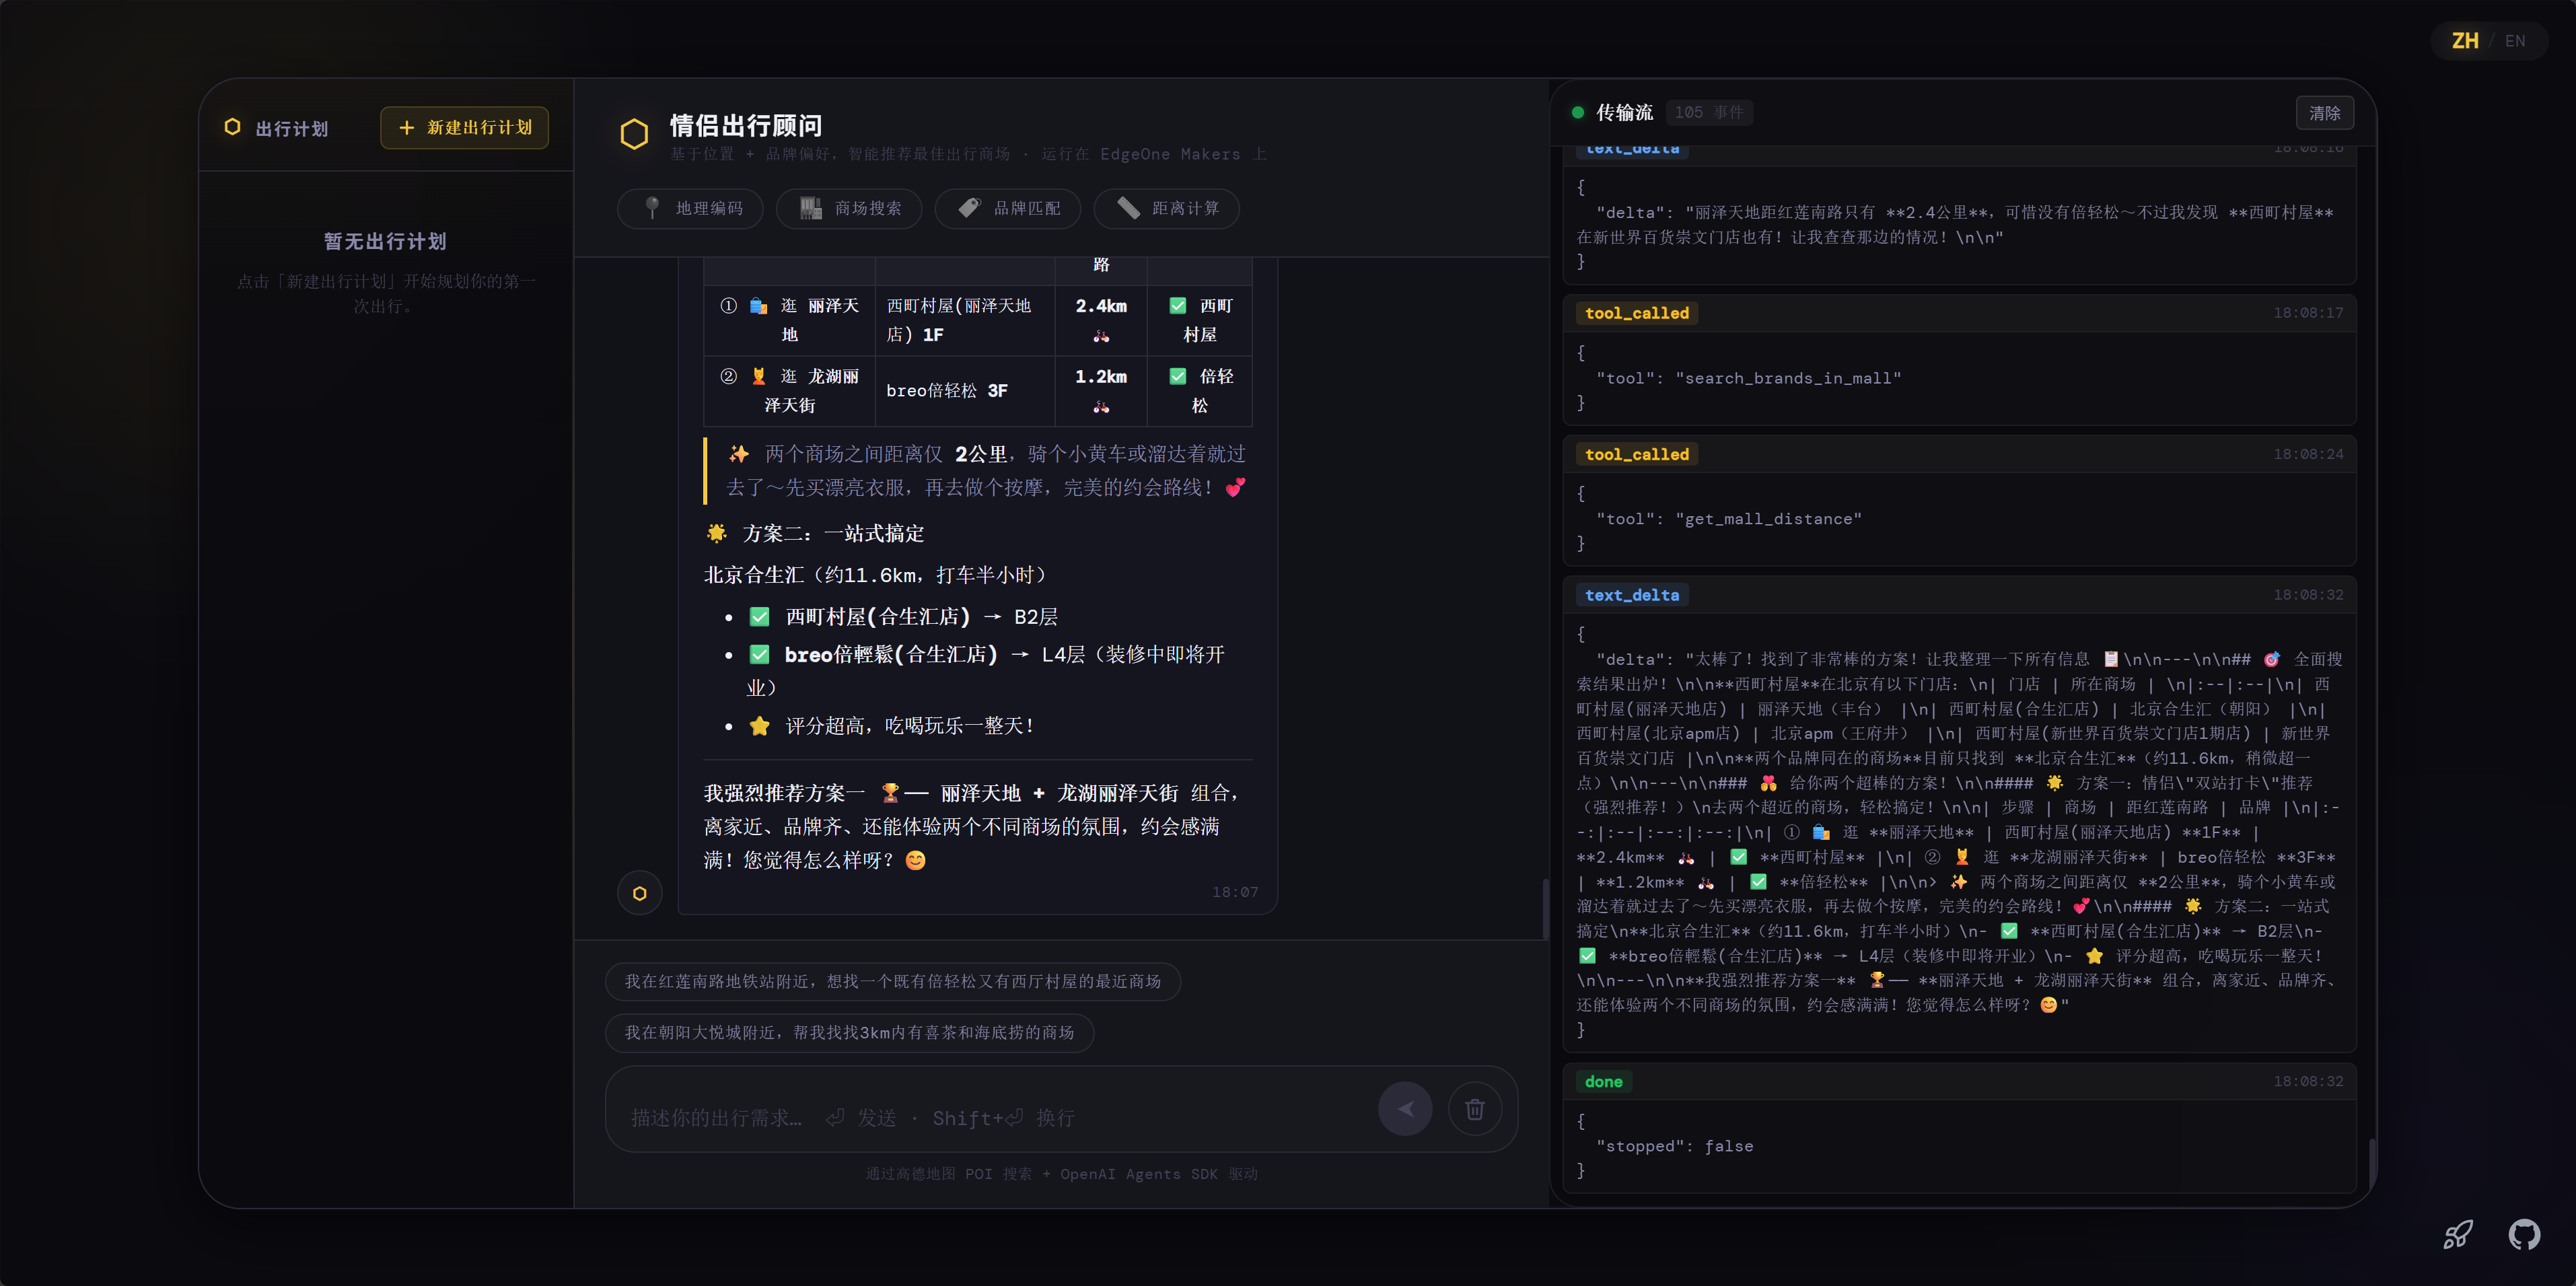Click the green status dot near 传输流

1578,112
